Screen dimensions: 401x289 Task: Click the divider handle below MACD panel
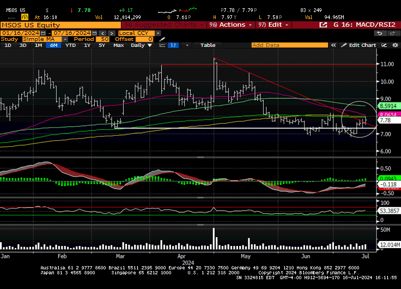pyautogui.click(x=200, y=197)
